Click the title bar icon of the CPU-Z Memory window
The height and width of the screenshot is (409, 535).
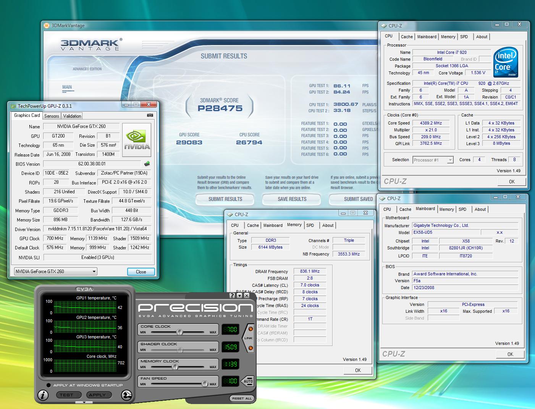(230, 215)
